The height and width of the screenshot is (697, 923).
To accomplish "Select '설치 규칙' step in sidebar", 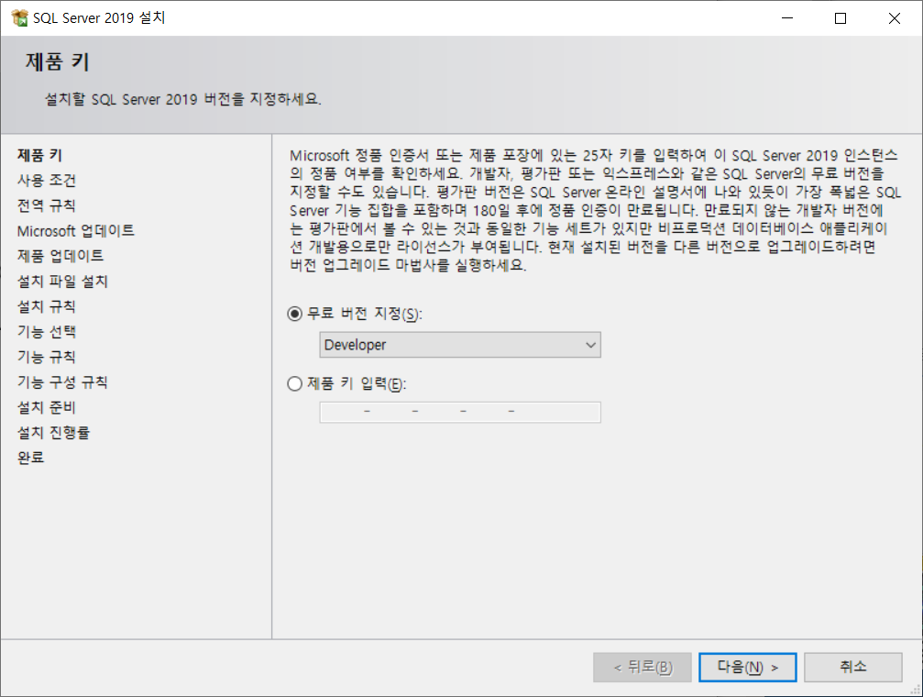I will pos(47,306).
